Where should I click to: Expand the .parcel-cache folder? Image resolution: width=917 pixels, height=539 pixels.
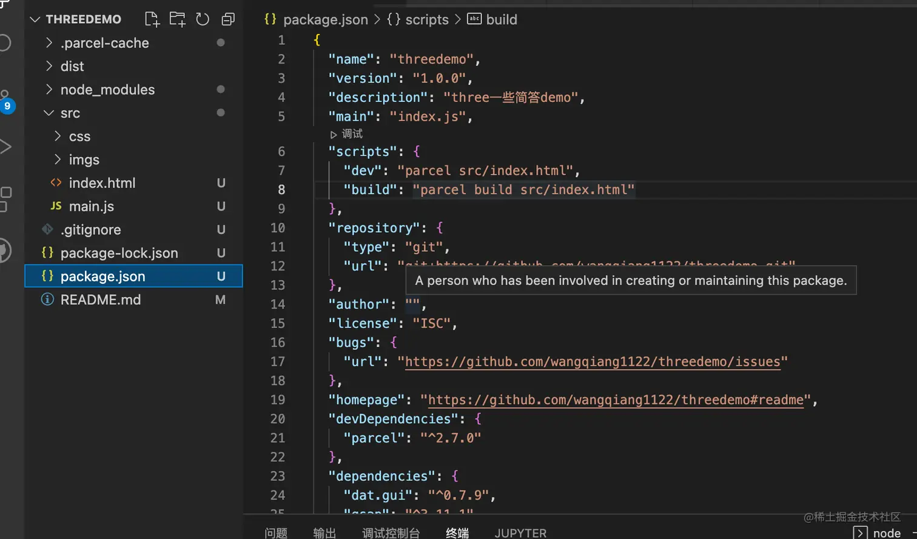50,43
